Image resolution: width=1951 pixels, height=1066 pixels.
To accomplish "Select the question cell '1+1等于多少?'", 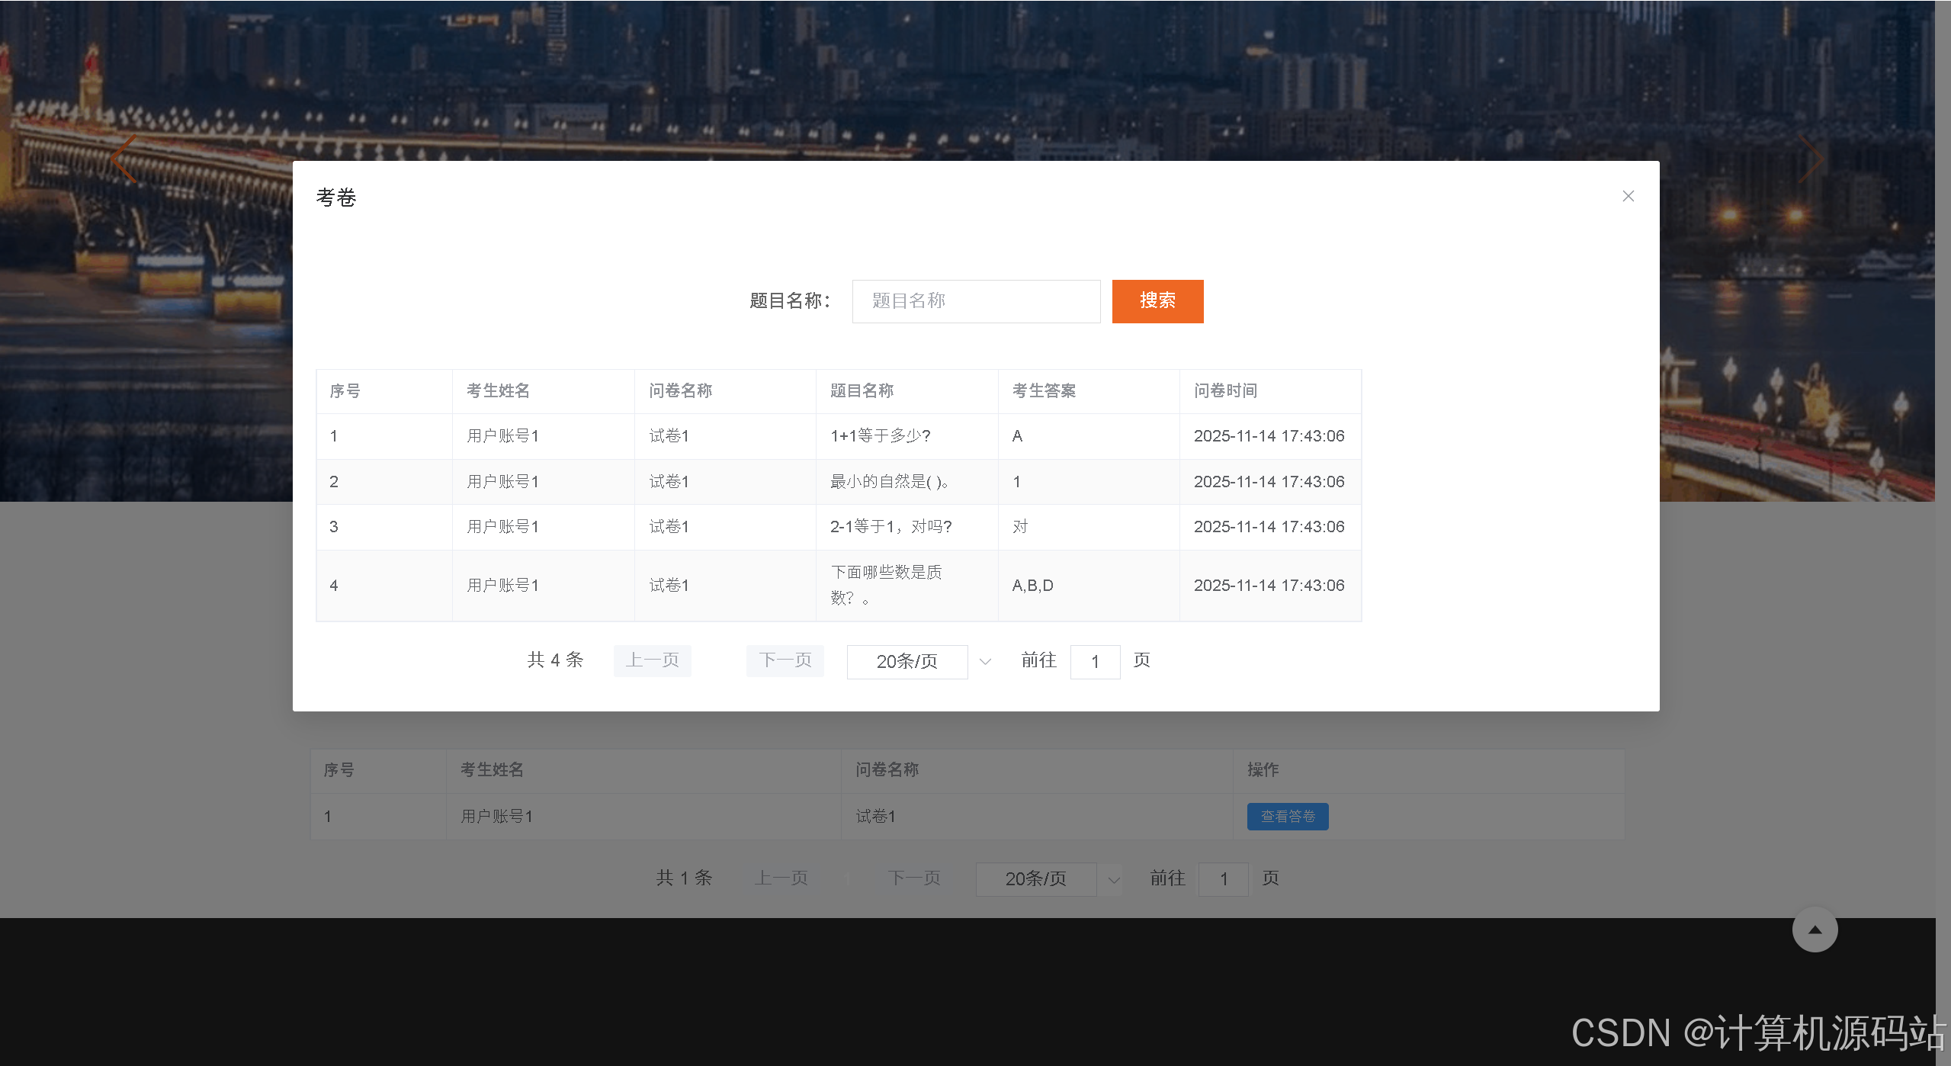I will [907, 436].
